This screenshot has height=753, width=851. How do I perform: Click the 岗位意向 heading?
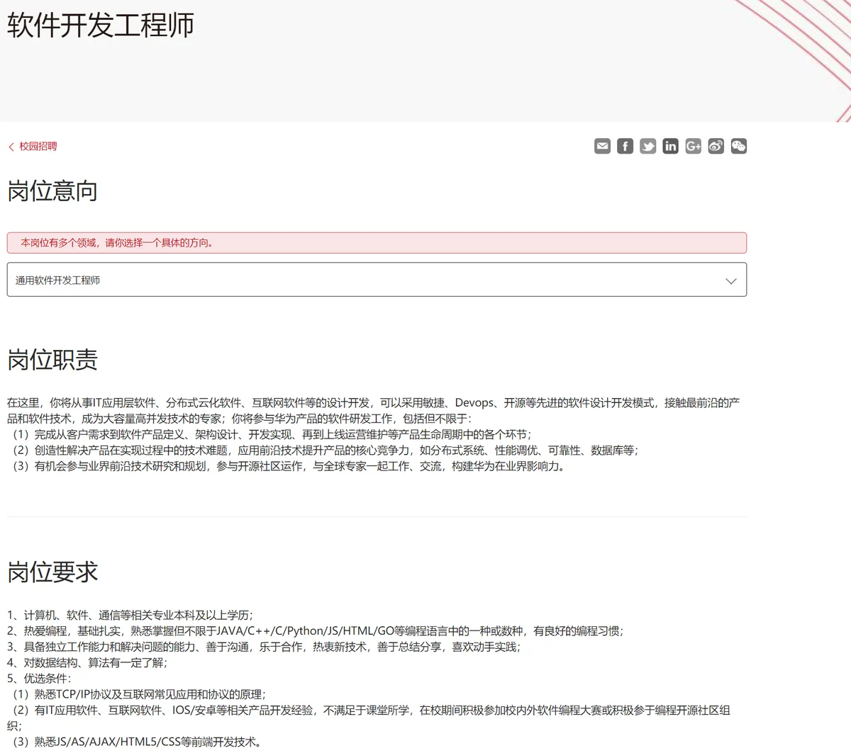pos(52,191)
